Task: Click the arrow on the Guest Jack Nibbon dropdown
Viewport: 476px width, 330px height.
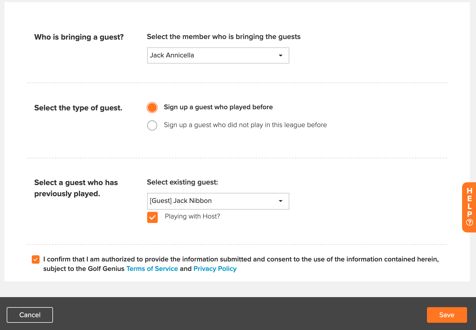Action: [281, 201]
